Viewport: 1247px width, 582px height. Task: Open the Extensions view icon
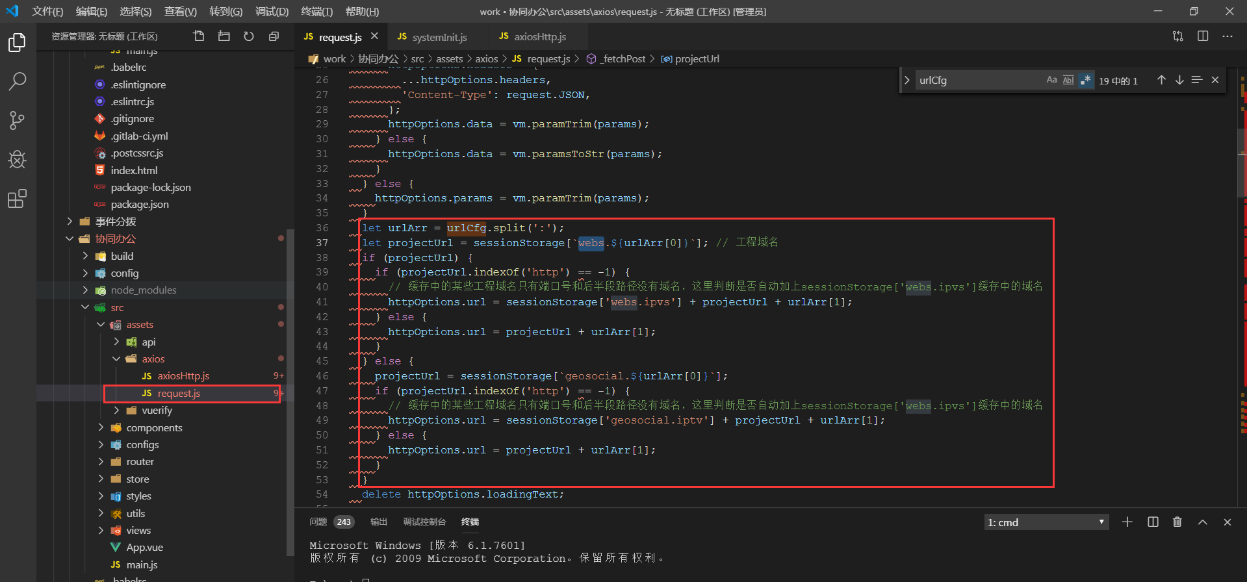point(17,199)
